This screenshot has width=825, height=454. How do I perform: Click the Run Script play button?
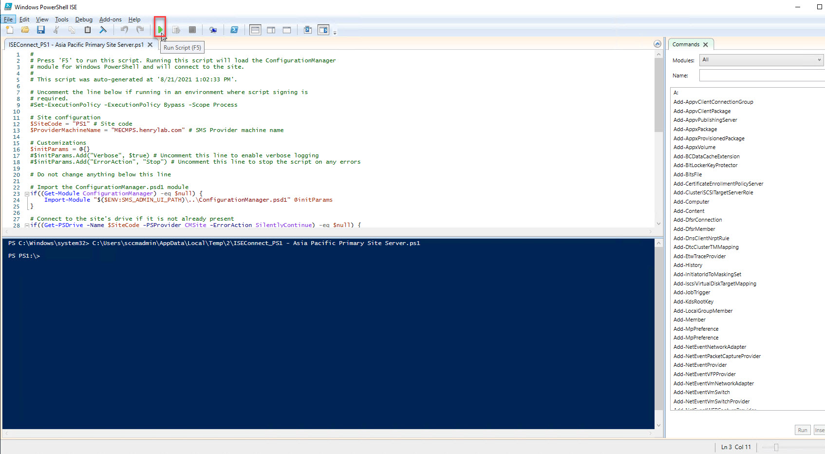point(160,30)
